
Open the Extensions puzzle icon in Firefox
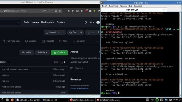click(69, 11)
